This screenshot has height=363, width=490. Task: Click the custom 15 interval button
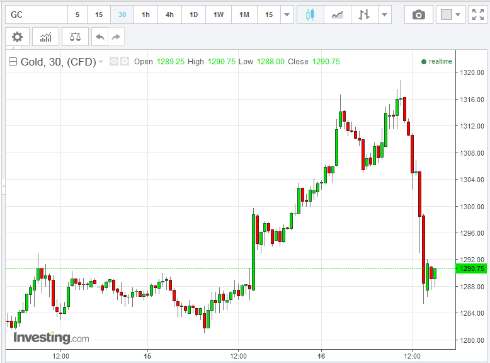[269, 14]
